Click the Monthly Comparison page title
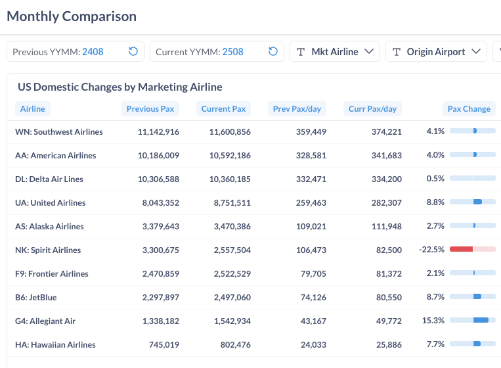 [x=72, y=16]
